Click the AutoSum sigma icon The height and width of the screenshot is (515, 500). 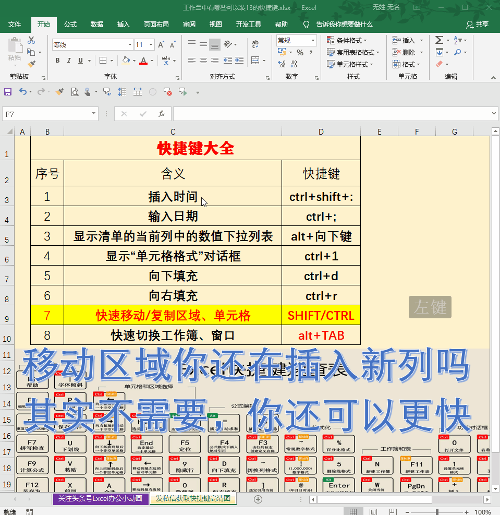point(440,40)
